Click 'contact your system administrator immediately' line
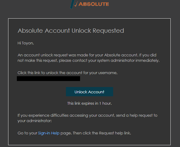This screenshot has height=147, width=180. pos(88,60)
